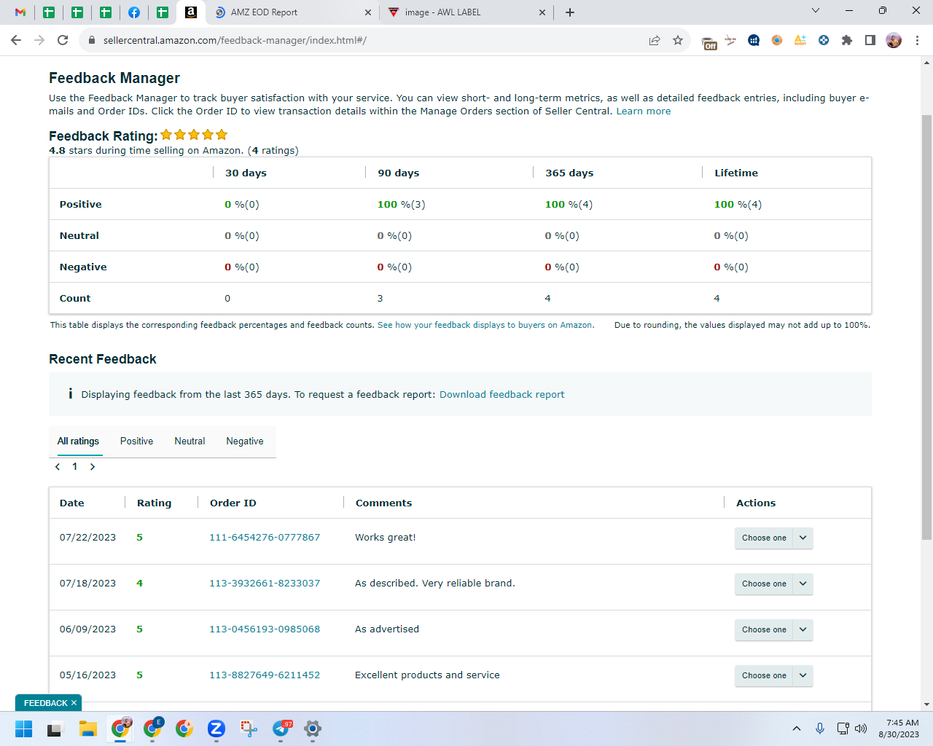Choose one action for 07/22/2023 feedback
933x746 pixels.
[773, 538]
